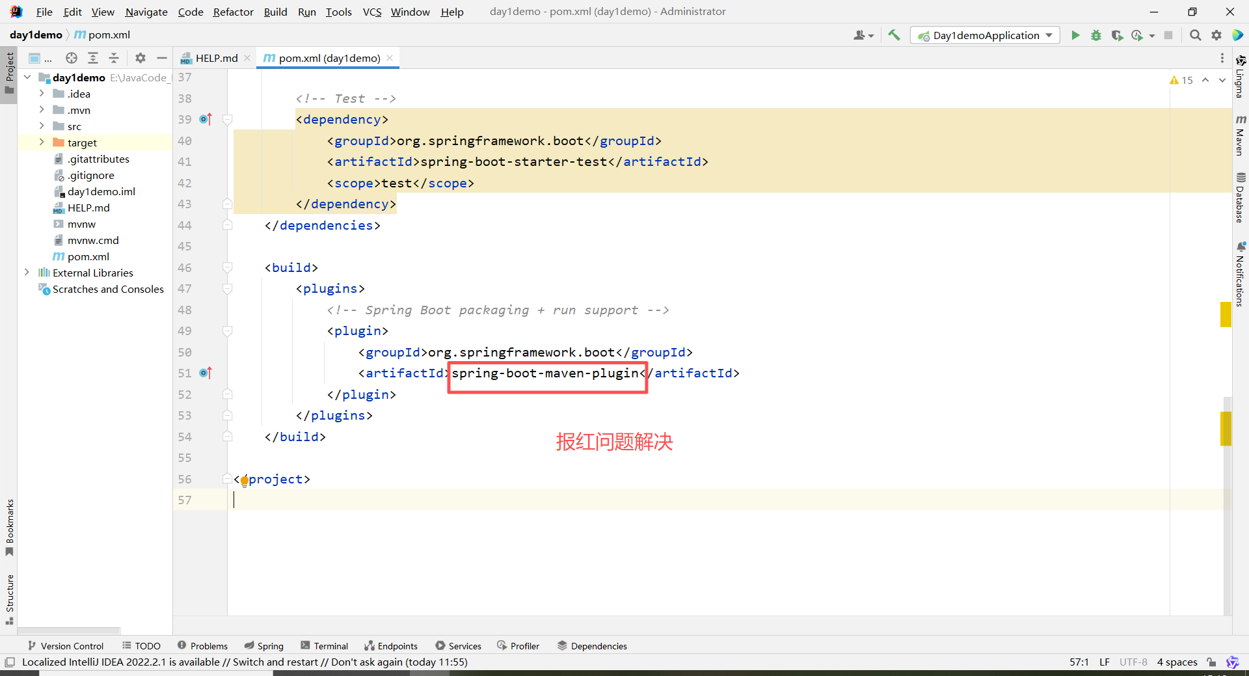Fold the build block at line 46
Image resolution: width=1249 pixels, height=676 pixels.
click(228, 267)
